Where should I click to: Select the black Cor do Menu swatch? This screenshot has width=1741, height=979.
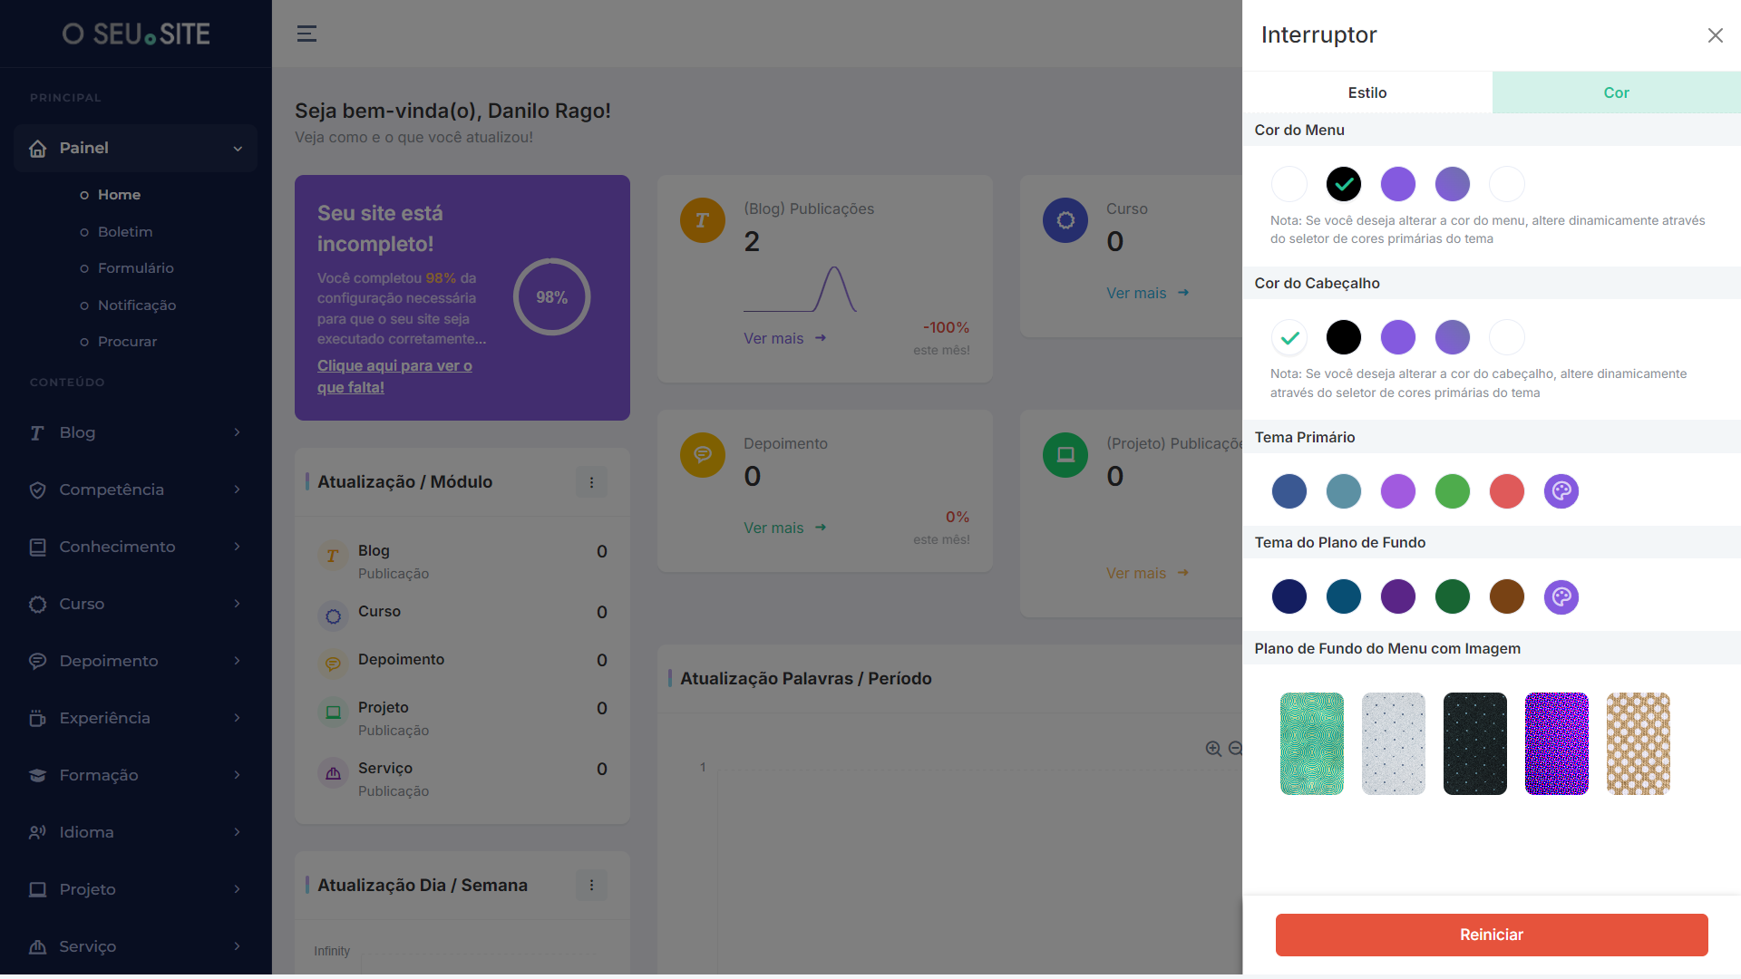(1343, 184)
